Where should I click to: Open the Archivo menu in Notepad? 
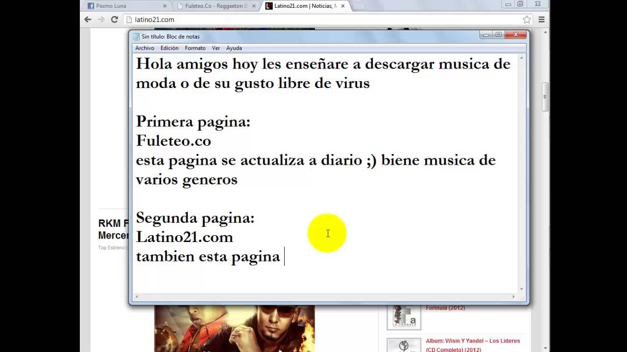(x=145, y=48)
